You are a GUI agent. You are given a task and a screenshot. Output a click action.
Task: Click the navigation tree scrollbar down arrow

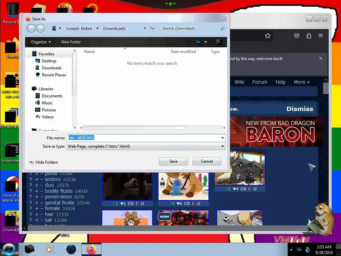click(75, 127)
